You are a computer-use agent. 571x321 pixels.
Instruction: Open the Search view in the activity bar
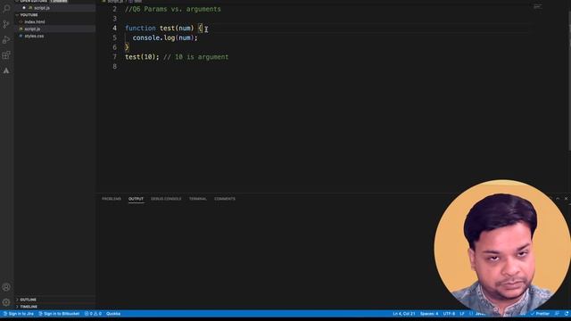point(6,8)
